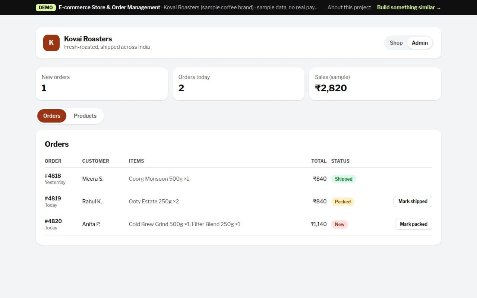Click E-commerce Store & Order Management title

coord(109,7)
